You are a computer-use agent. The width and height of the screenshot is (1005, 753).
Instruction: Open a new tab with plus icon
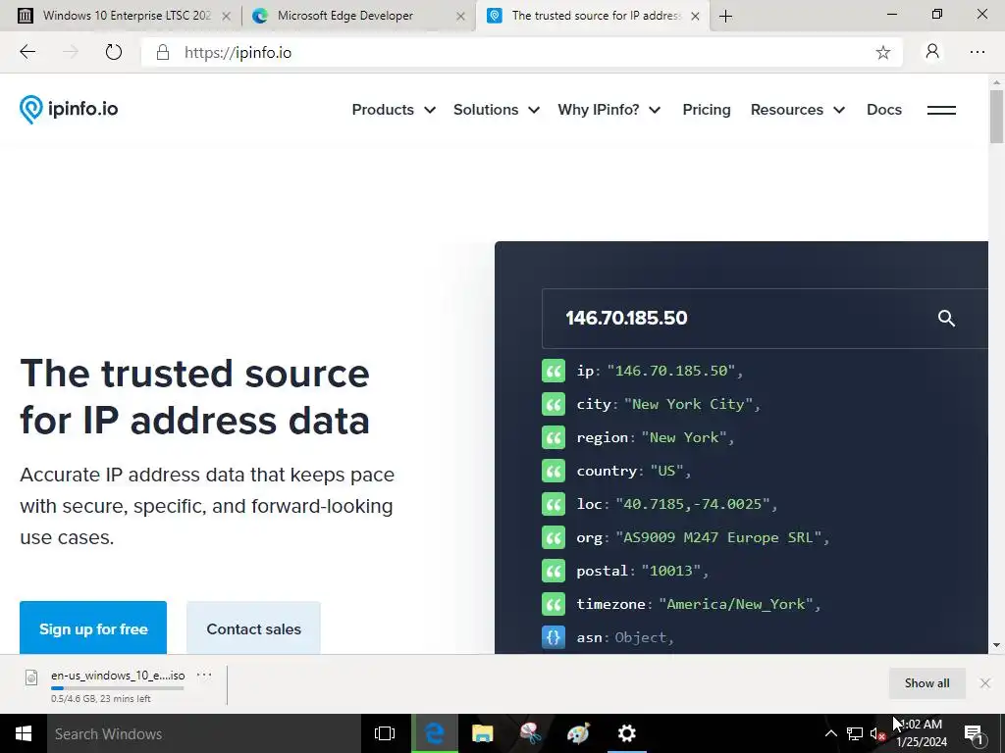pyautogui.click(x=725, y=16)
